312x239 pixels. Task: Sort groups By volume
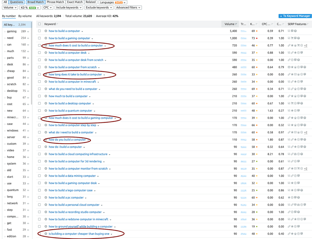25,16
